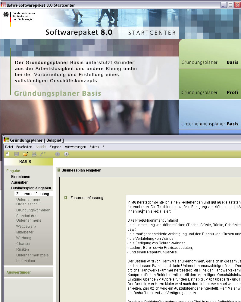Image resolution: width=241 pixels, height=302 pixels.
Task: Open the ? help menu
Action: click(103, 147)
